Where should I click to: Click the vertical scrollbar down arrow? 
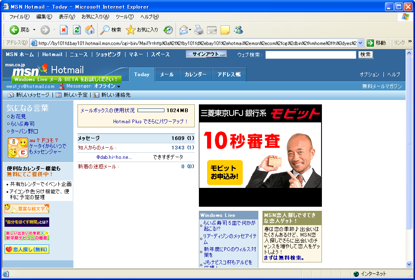(x=409, y=264)
